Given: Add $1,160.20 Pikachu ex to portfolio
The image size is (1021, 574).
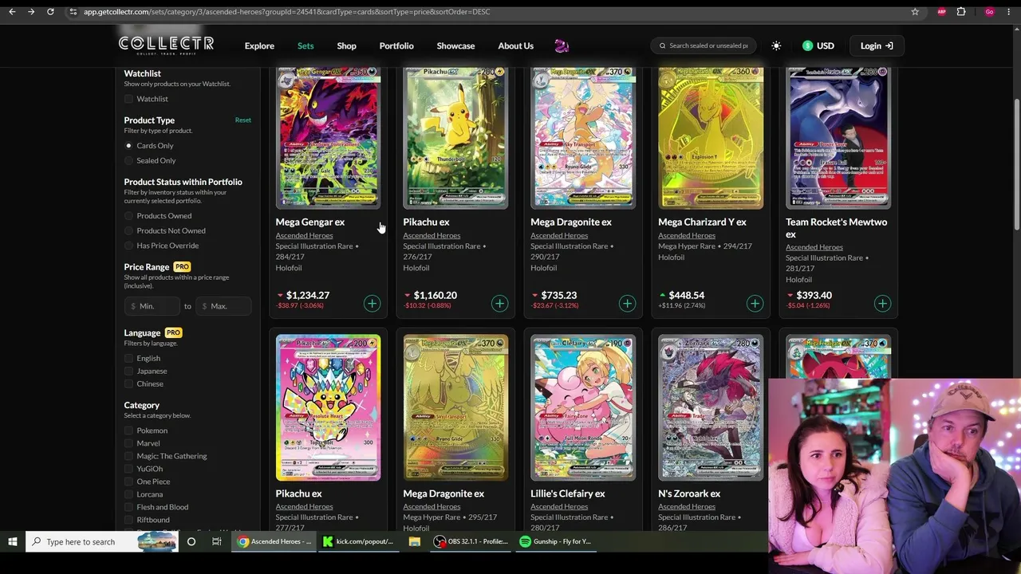Looking at the screenshot, I should pos(499,303).
